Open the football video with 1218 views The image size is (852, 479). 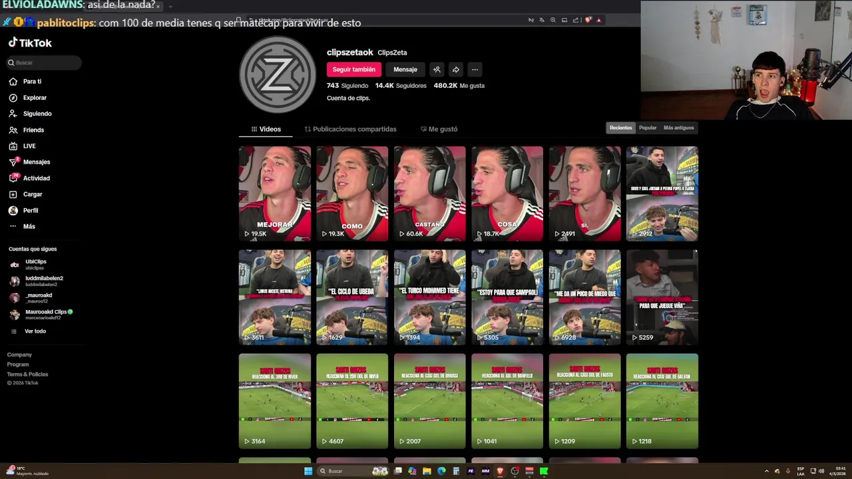point(662,401)
